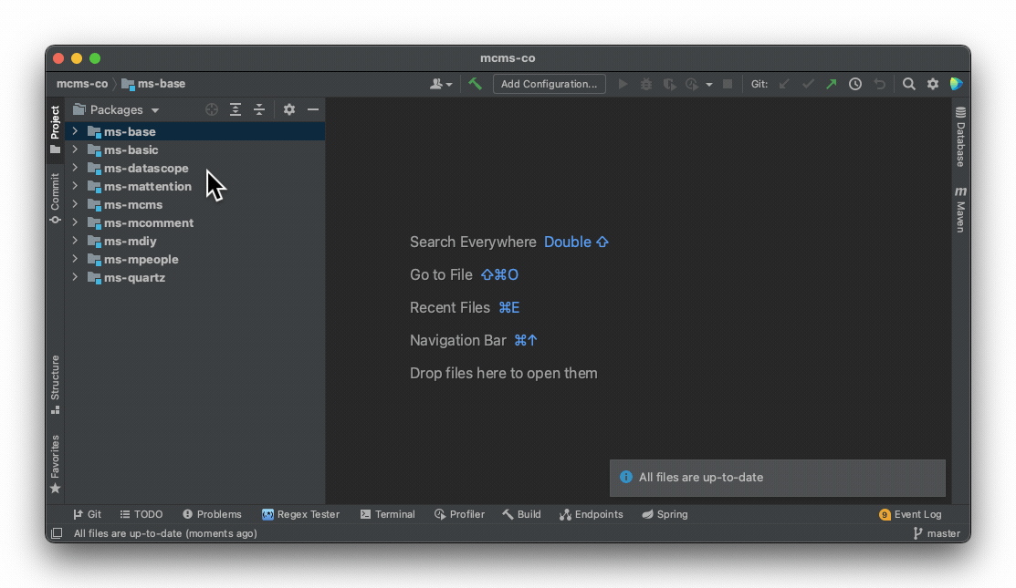
Task: Open the Maven side tab
Action: click(x=960, y=210)
